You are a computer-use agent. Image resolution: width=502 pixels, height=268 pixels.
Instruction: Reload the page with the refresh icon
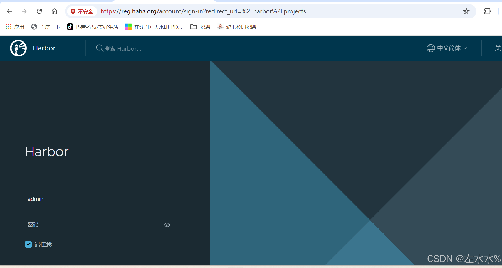tap(39, 11)
